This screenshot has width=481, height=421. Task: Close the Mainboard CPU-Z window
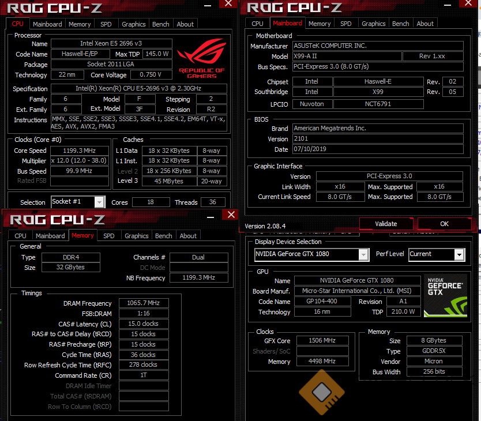point(468,3)
